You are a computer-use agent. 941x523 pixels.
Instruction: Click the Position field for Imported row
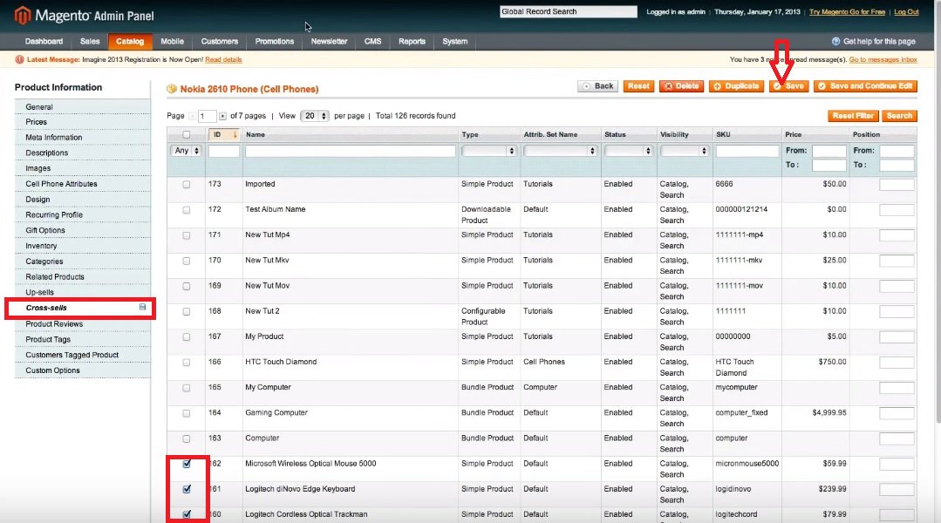click(x=897, y=185)
